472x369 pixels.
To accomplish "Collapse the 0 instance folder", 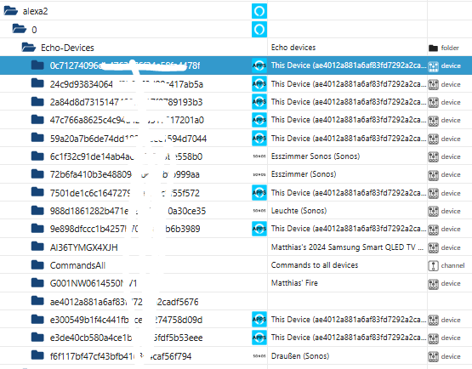I will [x=20, y=29].
